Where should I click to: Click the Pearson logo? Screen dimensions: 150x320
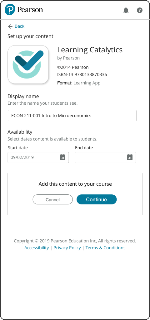click(x=10, y=10)
